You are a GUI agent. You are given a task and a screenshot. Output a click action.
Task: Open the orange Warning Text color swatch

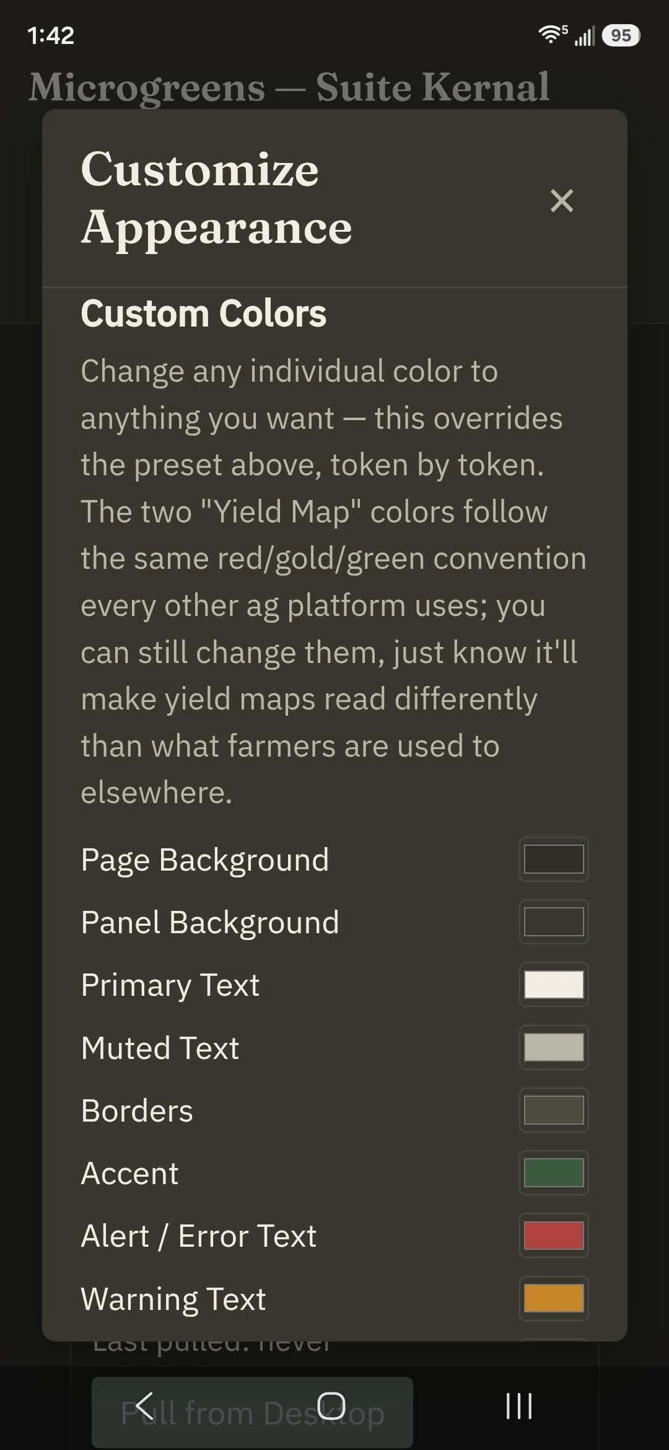point(554,1298)
